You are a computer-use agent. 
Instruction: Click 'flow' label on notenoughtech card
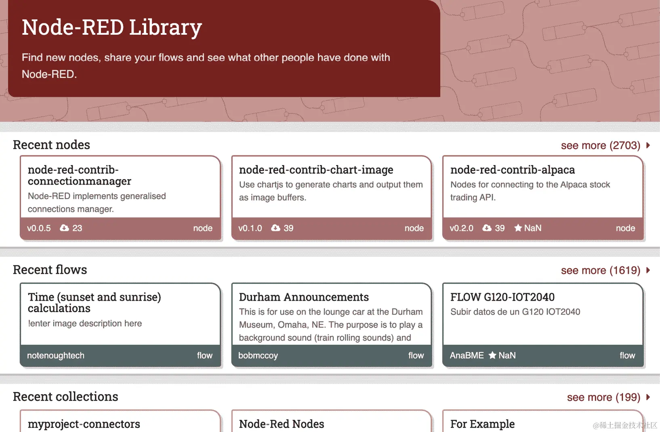click(x=205, y=356)
